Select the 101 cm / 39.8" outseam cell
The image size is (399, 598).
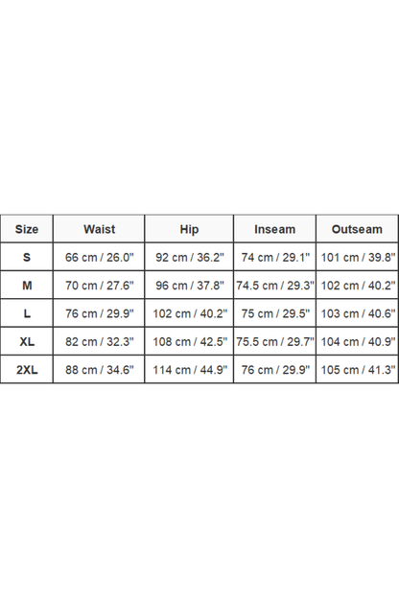(x=357, y=257)
